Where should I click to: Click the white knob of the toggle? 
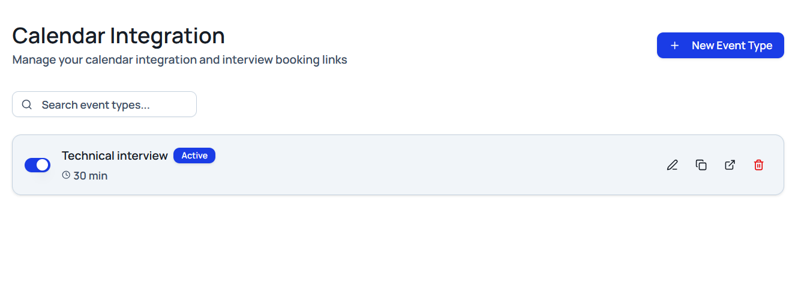tap(42, 165)
